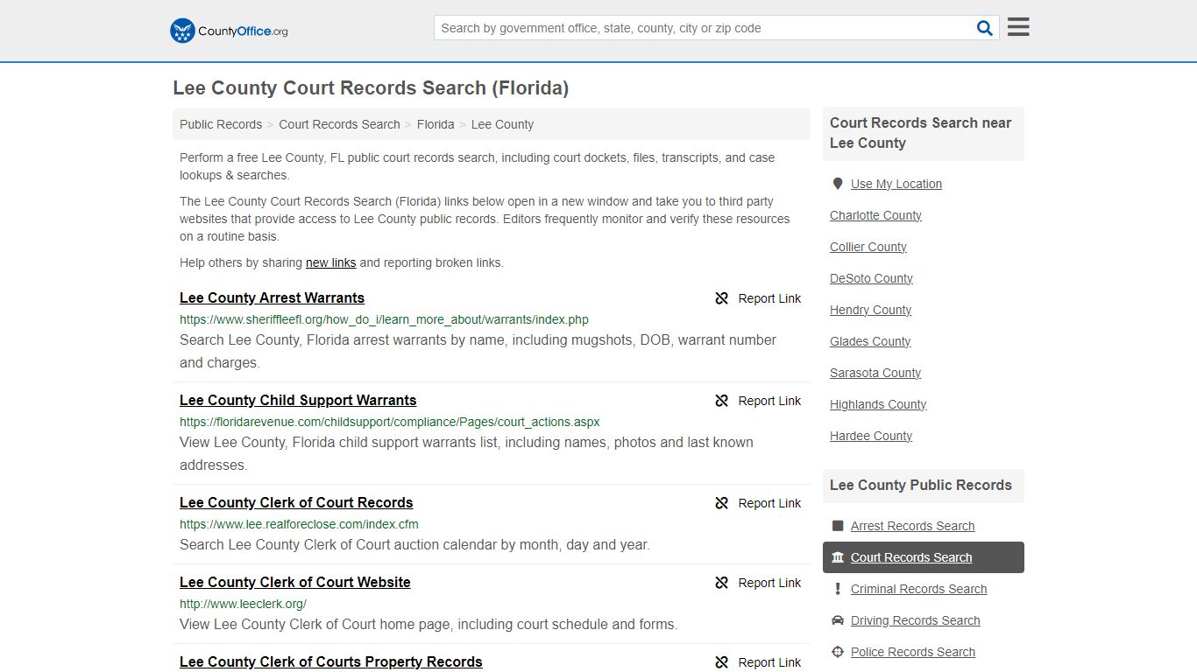Open Driving Records Search in sidebar
Image resolution: width=1197 pixels, height=672 pixels.
[x=915, y=620]
